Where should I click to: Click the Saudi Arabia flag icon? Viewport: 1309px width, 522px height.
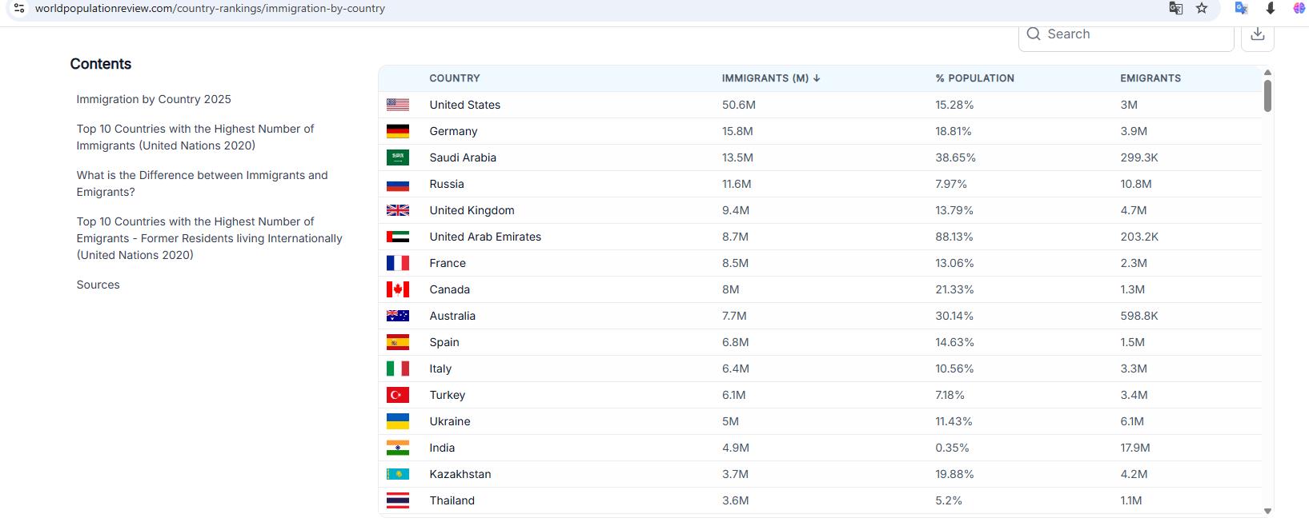(x=397, y=157)
